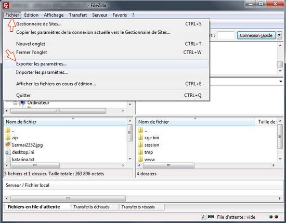Select the katarina.txt file icon
Image resolution: width=286 pixels, height=223 pixels.
(8, 159)
